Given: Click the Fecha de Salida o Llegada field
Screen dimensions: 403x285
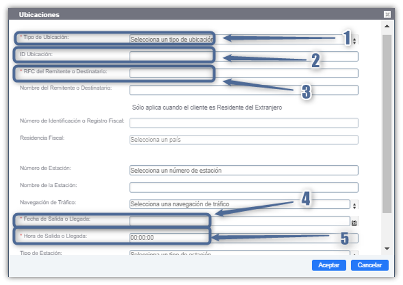Looking at the screenshot, I should tap(239, 221).
